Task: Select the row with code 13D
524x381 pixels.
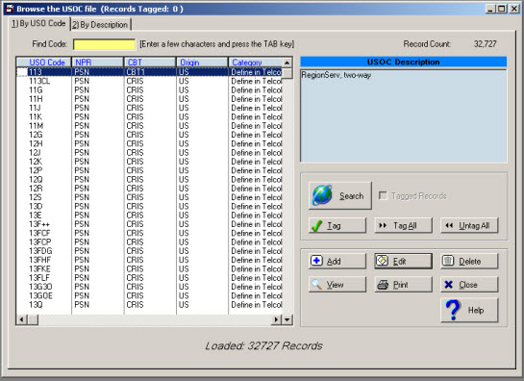Action: pyautogui.click(x=149, y=207)
